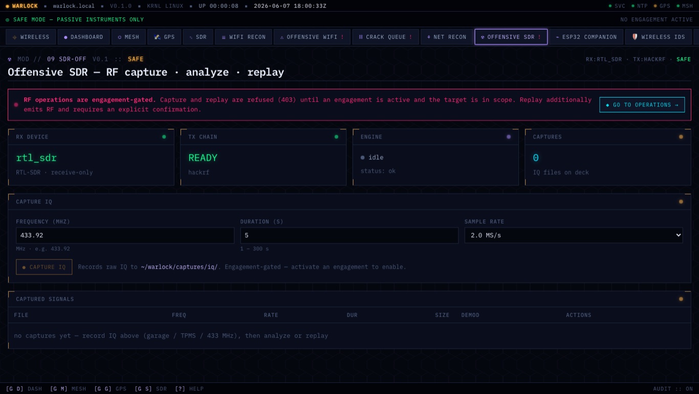
Task: Open the Offensive WiFi tab
Action: pyautogui.click(x=312, y=37)
